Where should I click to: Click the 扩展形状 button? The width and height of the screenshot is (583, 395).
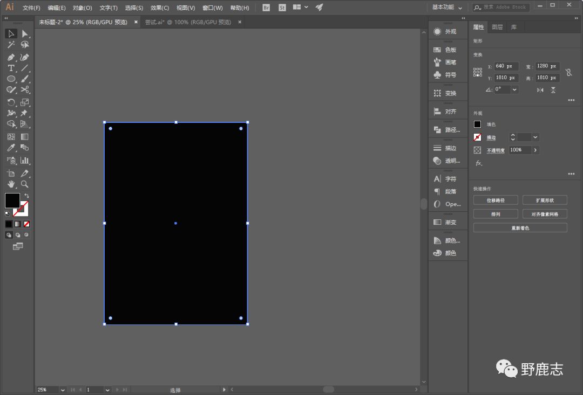coord(545,200)
